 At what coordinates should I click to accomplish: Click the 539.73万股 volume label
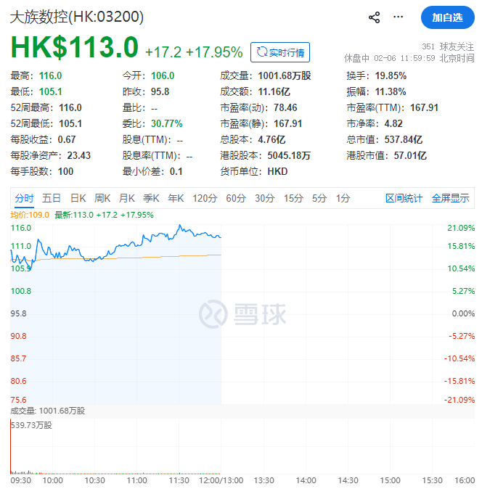(x=31, y=425)
